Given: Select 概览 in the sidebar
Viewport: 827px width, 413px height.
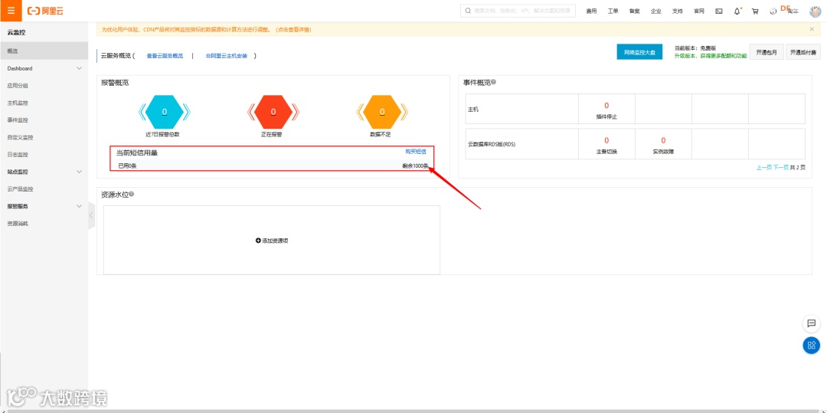Looking at the screenshot, I should (44, 51).
